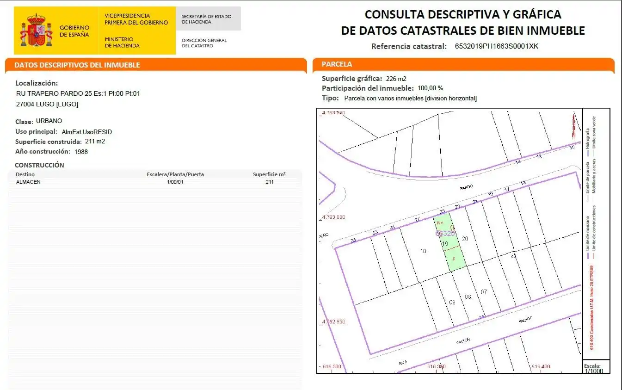Click the 'Uso principal:' label
622x390 pixels.
point(37,132)
